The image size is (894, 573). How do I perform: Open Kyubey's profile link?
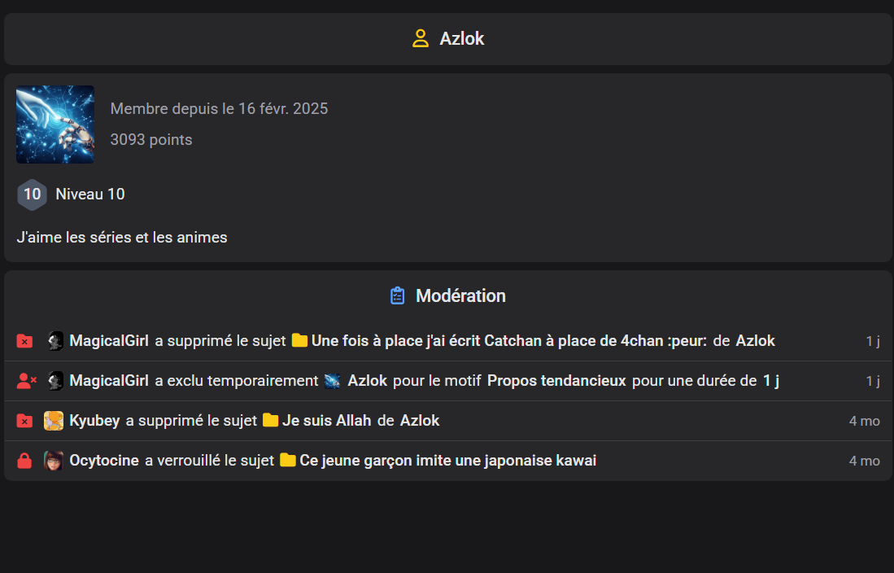[94, 421]
